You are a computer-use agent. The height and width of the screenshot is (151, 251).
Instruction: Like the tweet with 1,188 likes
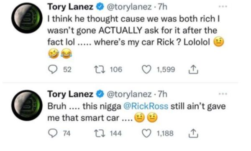[147, 133]
